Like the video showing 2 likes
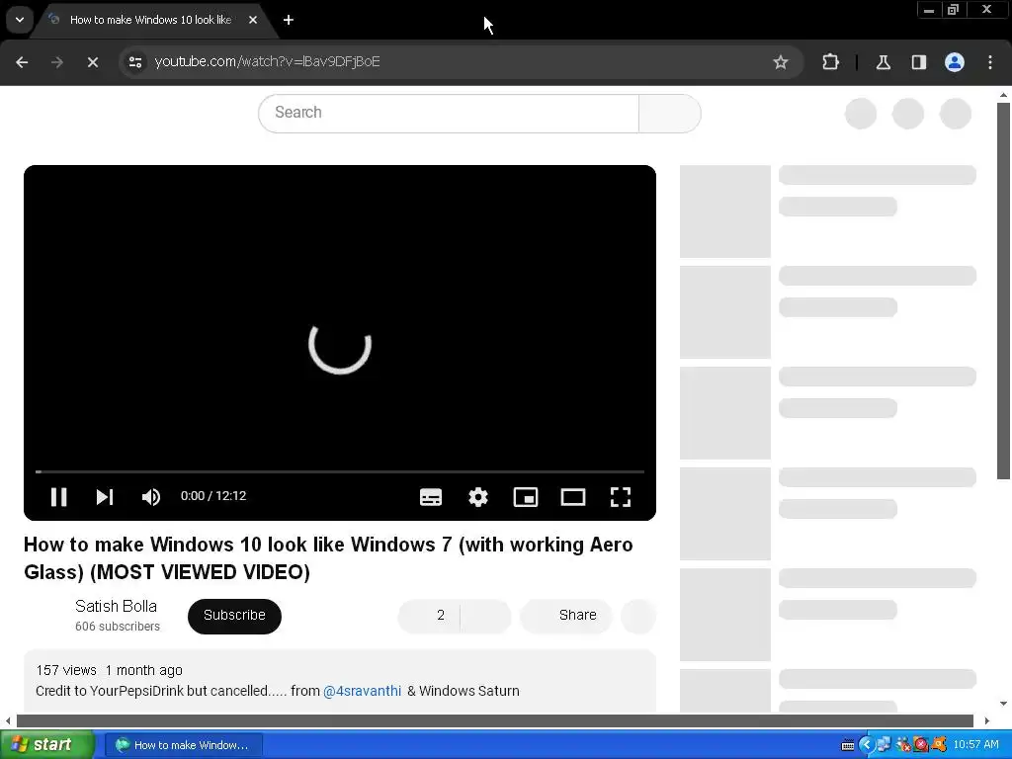This screenshot has width=1012, height=759. pyautogui.click(x=429, y=616)
